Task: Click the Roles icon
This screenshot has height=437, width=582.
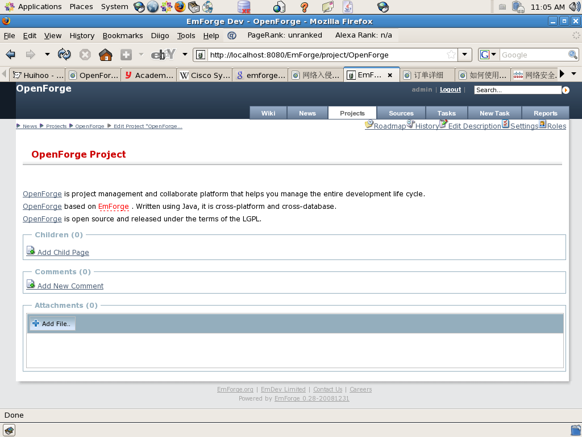Action: pos(542,124)
